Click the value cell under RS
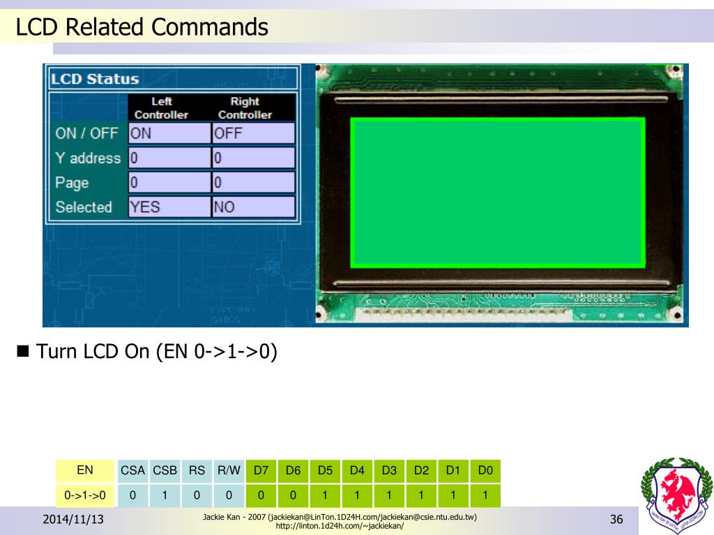This screenshot has width=714, height=535. (x=197, y=495)
